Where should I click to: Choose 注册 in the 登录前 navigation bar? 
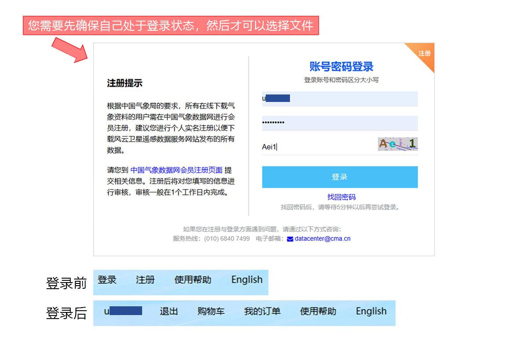click(145, 280)
